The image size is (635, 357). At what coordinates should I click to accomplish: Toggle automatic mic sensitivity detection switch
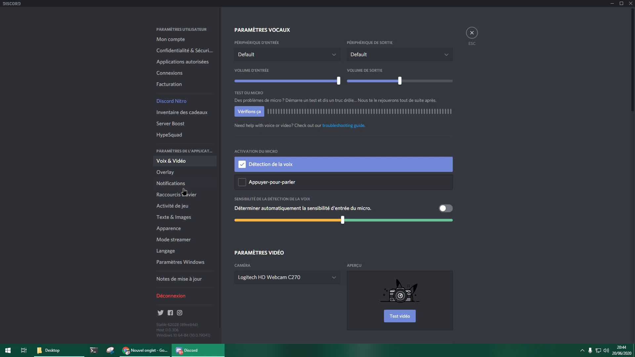(x=445, y=208)
